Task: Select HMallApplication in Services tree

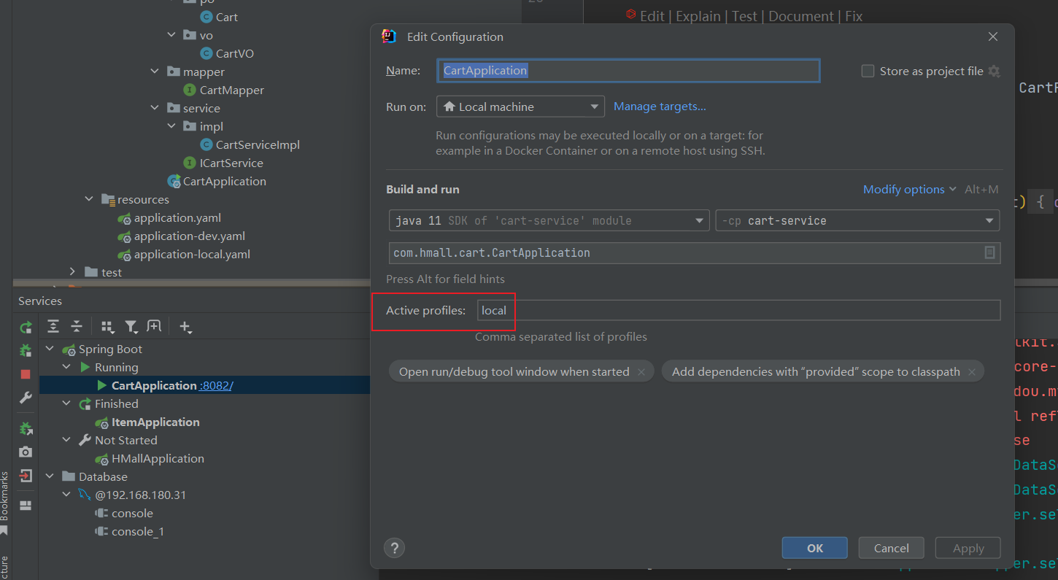Action: click(x=158, y=458)
